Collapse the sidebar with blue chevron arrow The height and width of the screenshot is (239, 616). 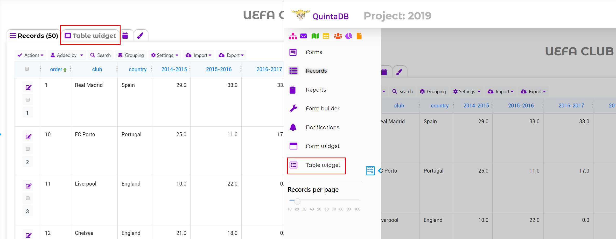tap(380, 170)
